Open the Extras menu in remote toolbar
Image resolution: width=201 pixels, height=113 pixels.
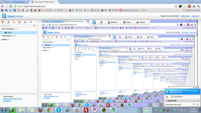pyautogui.click(x=141, y=22)
